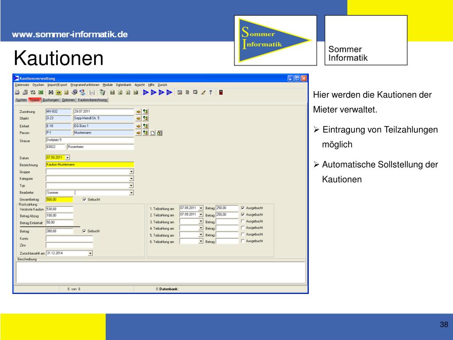Toggle Gebucht checkbox in Rückzahlung section
This screenshot has width=453, height=340.
pos(84,231)
